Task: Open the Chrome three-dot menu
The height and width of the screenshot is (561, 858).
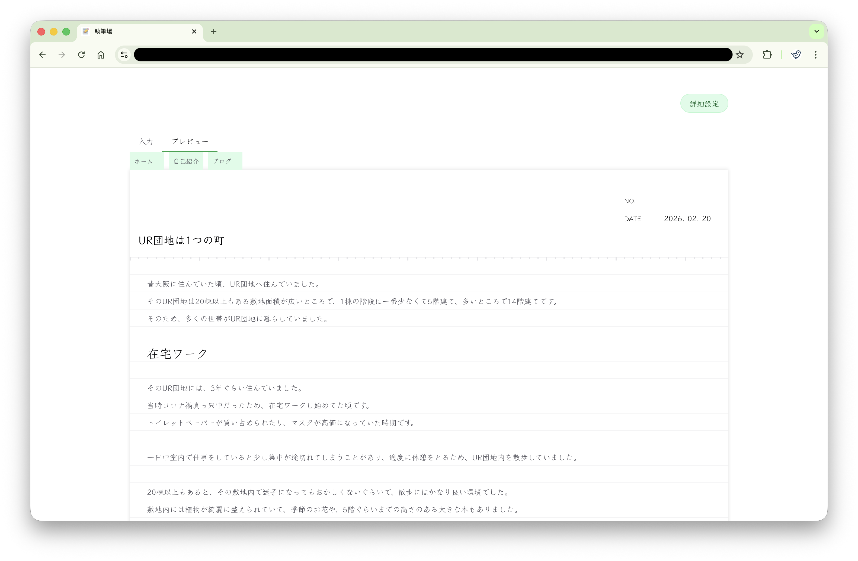Action: [815, 55]
